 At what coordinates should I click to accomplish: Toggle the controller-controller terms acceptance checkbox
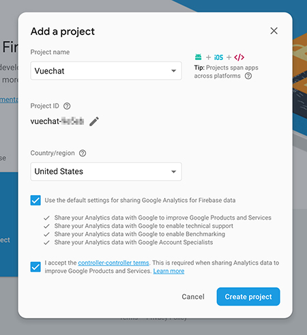click(35, 267)
